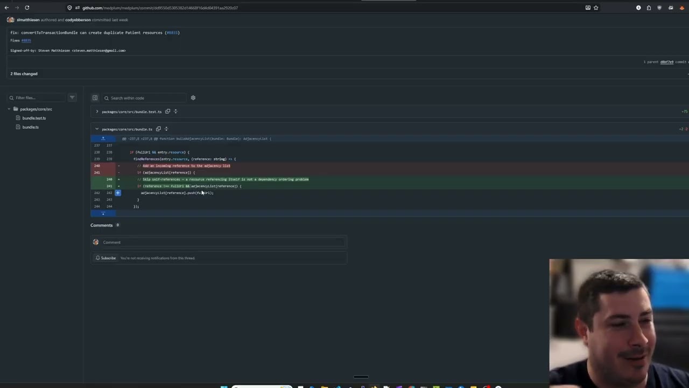The width and height of the screenshot is (689, 388).
Task: Click the install app icon in address bar
Action: point(588,8)
